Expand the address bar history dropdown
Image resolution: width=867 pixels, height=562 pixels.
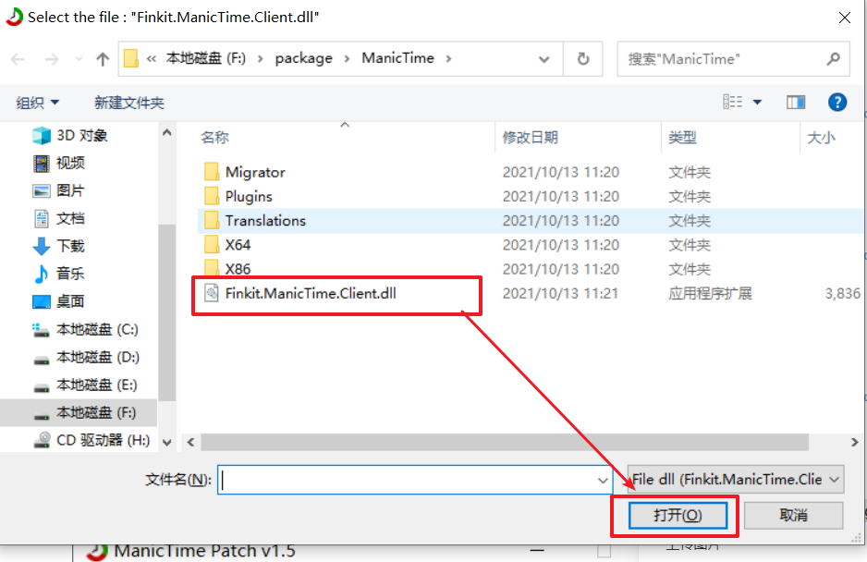click(x=544, y=59)
